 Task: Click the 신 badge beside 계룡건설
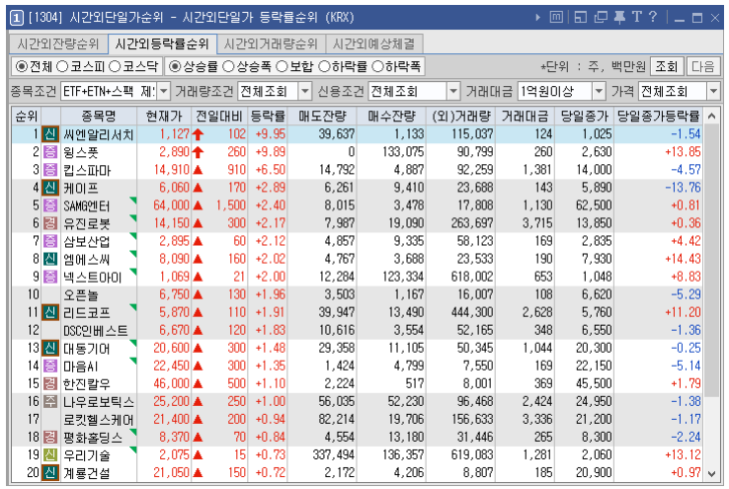pyautogui.click(x=49, y=473)
